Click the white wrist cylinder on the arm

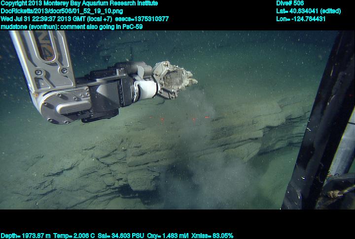click(x=146, y=90)
